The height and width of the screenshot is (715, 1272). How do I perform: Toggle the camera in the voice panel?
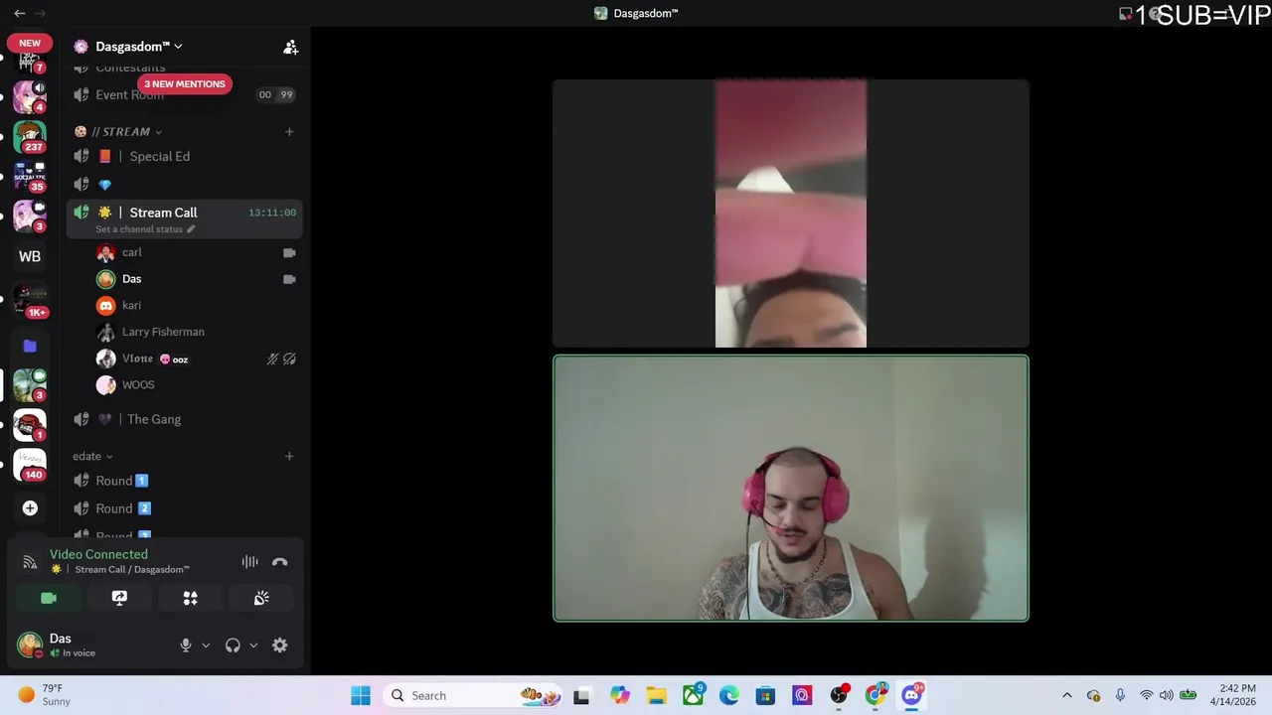tap(49, 598)
